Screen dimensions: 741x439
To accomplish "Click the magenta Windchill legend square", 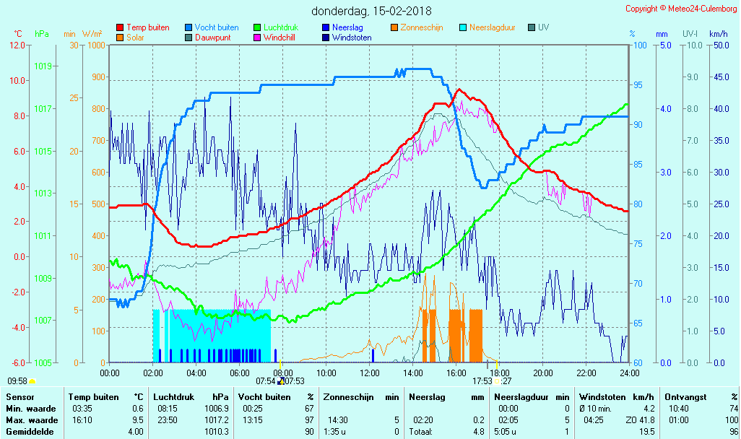I will click(x=257, y=38).
